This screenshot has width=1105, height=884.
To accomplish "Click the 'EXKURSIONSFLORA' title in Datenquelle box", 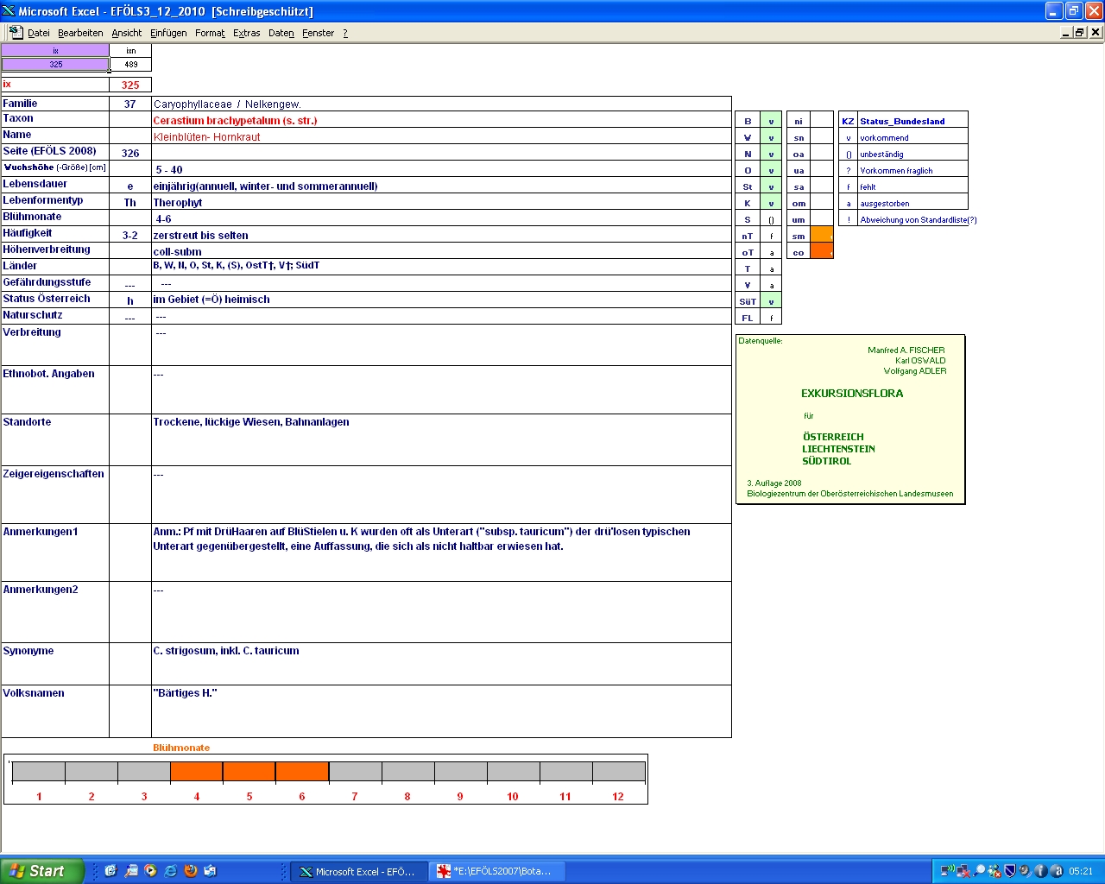I will pyautogui.click(x=852, y=393).
